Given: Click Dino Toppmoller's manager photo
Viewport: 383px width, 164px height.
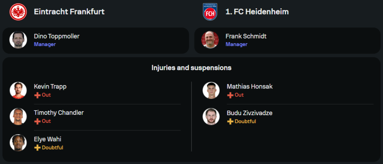Looking at the screenshot, I should 18,40.
